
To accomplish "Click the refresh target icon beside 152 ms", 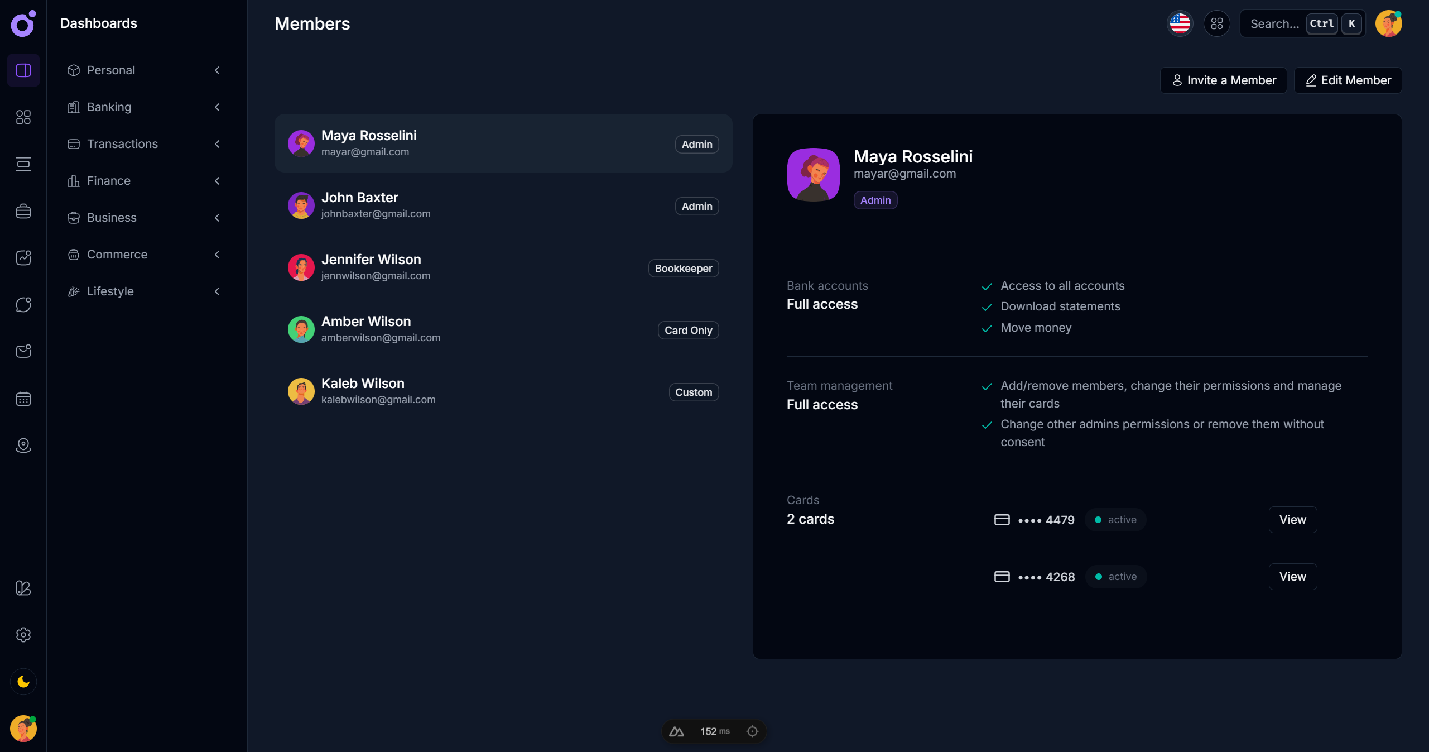I will pos(752,731).
